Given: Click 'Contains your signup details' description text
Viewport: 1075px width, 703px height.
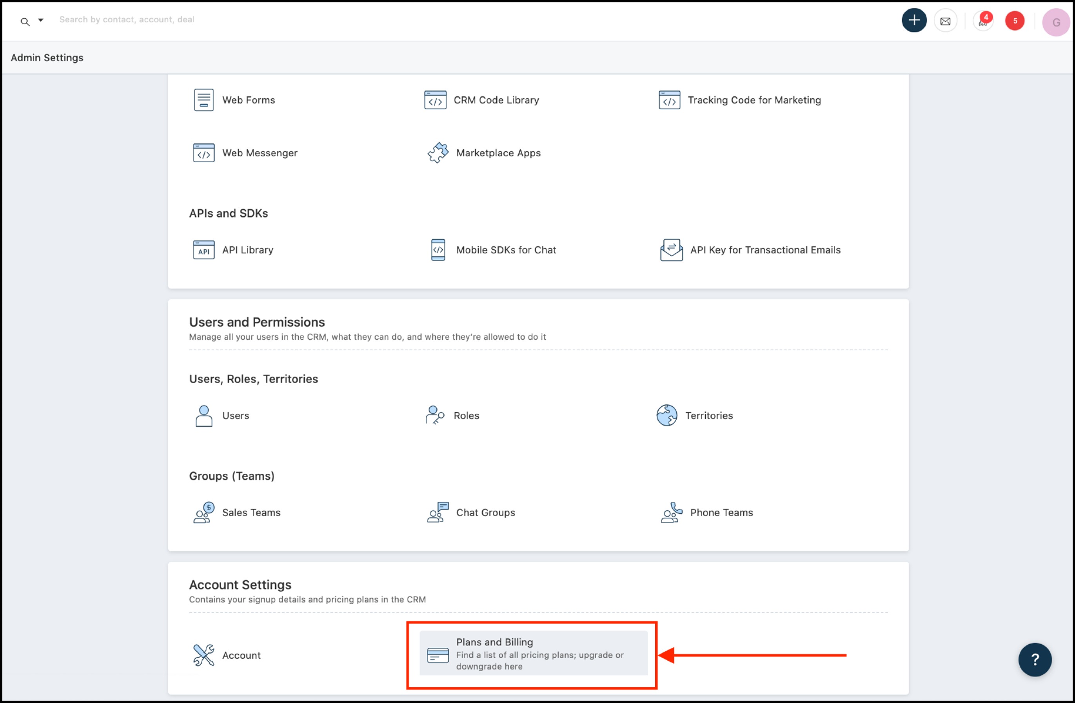Looking at the screenshot, I should click(307, 599).
